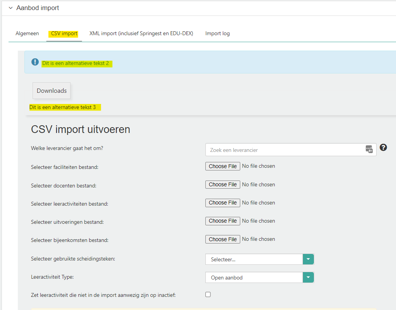Image resolution: width=396 pixels, height=310 pixels.
Task: Select the CSV import tab
Action: pyautogui.click(x=64, y=34)
